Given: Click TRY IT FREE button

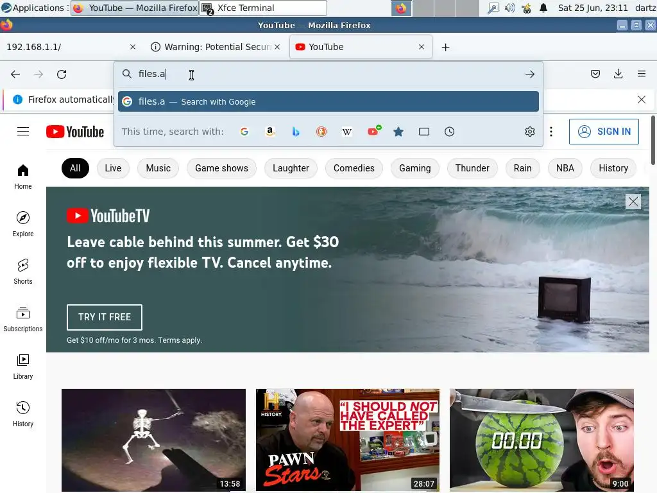Looking at the screenshot, I should coord(105,317).
